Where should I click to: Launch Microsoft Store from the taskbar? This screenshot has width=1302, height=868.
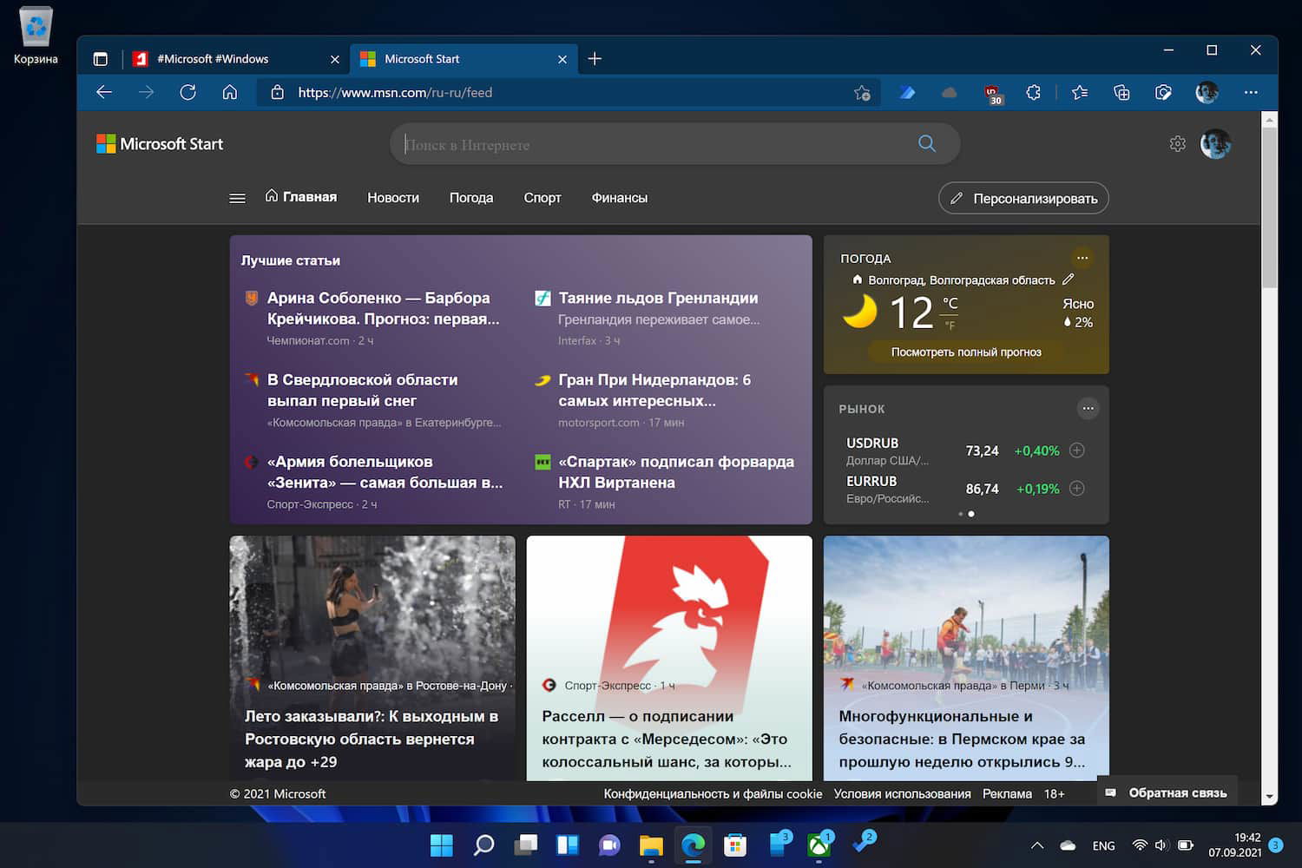point(735,845)
